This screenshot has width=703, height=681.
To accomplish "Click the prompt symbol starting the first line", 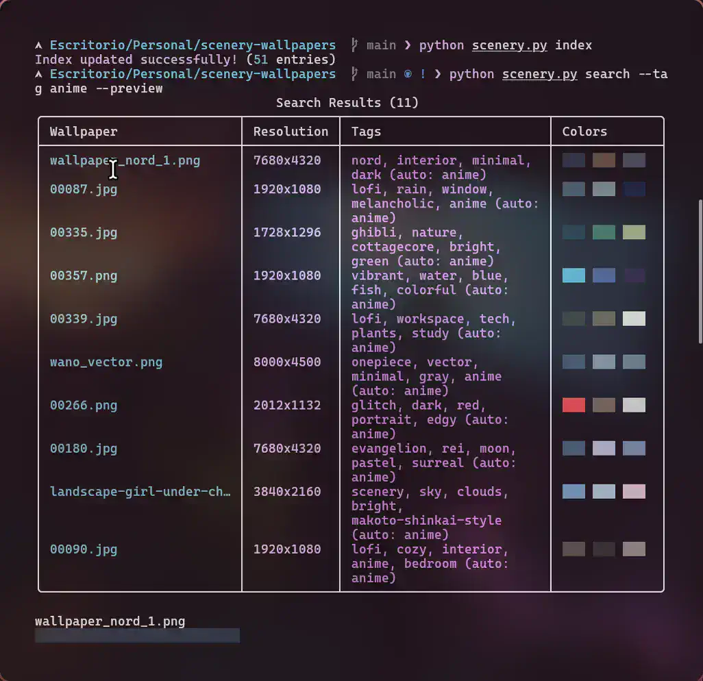I will [x=39, y=45].
